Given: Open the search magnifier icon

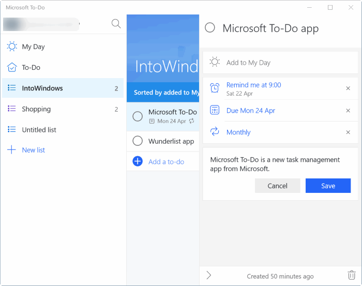Looking at the screenshot, I should point(116,24).
